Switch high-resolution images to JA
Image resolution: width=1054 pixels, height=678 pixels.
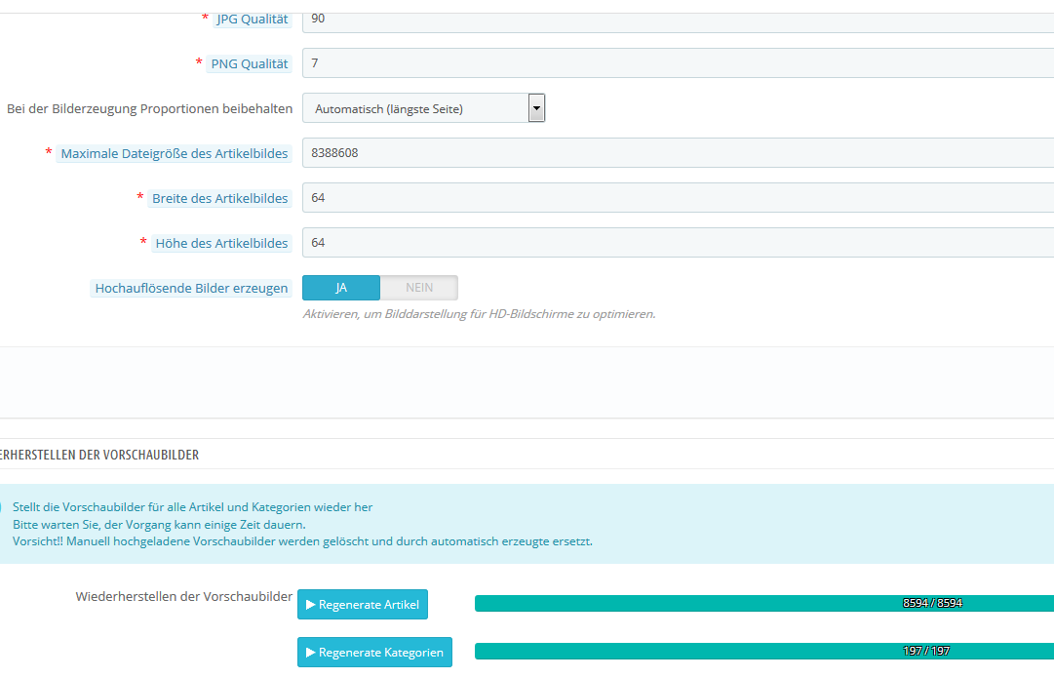pos(341,288)
